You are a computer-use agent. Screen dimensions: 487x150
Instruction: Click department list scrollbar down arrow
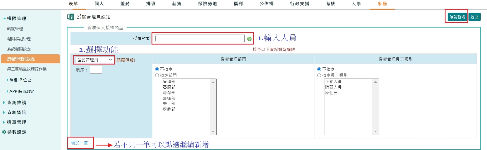tap(213, 132)
